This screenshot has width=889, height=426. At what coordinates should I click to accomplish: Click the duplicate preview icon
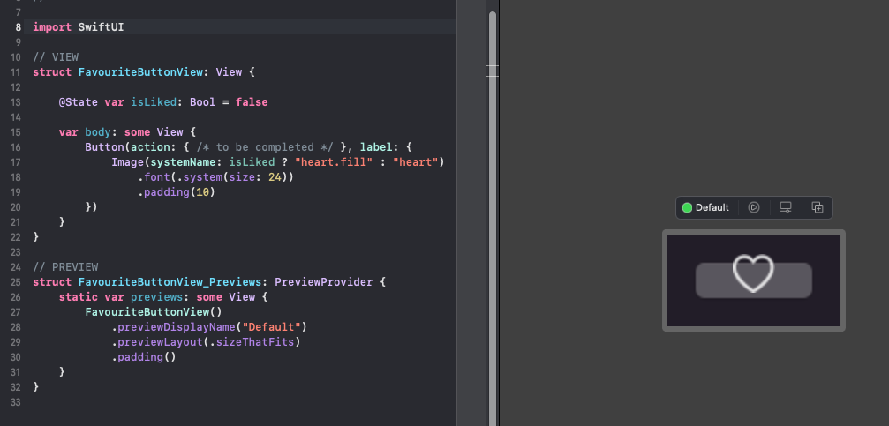(817, 207)
